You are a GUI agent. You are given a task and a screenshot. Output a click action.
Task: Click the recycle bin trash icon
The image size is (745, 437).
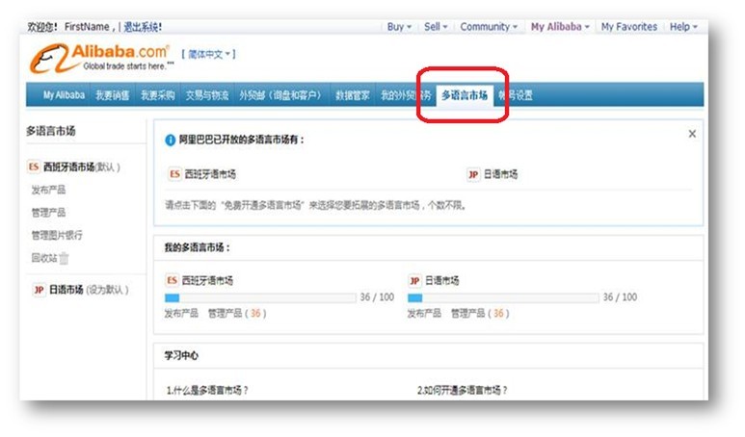[x=64, y=258]
